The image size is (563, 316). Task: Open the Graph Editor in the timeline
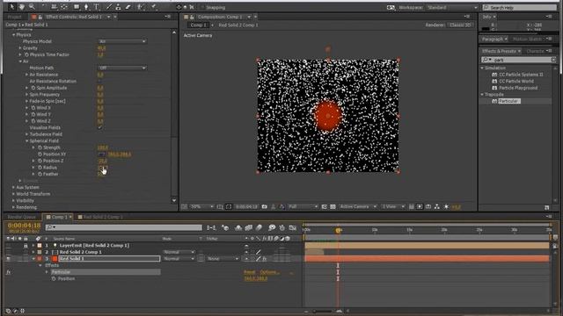293,227
